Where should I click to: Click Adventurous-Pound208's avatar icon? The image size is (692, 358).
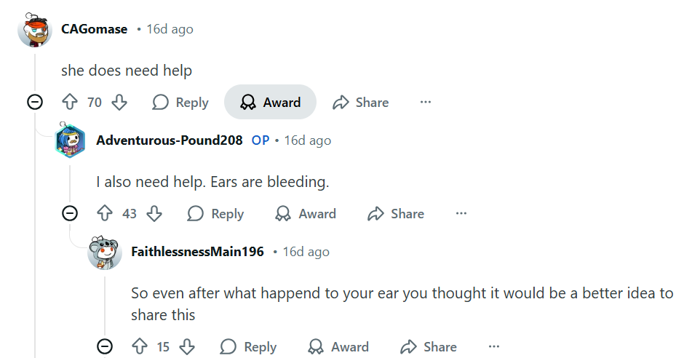point(71,140)
